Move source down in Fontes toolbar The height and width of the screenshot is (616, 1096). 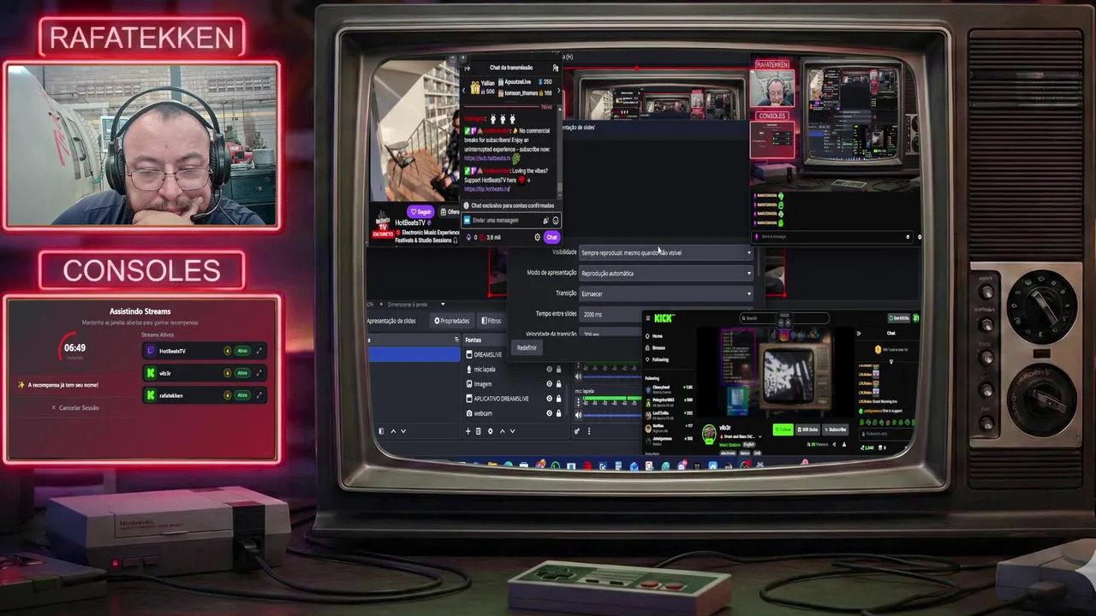pyautogui.click(x=512, y=431)
